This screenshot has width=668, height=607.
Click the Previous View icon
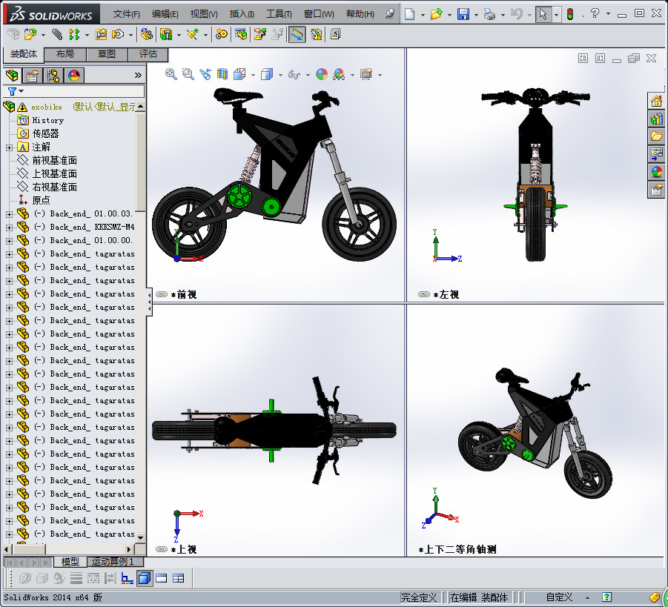205,74
